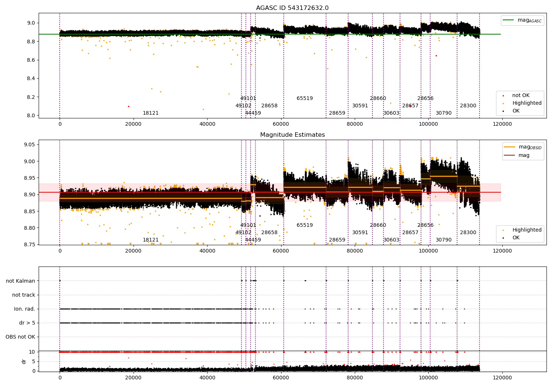Click the 'Magnitude Estimates' plot title

tap(292, 135)
